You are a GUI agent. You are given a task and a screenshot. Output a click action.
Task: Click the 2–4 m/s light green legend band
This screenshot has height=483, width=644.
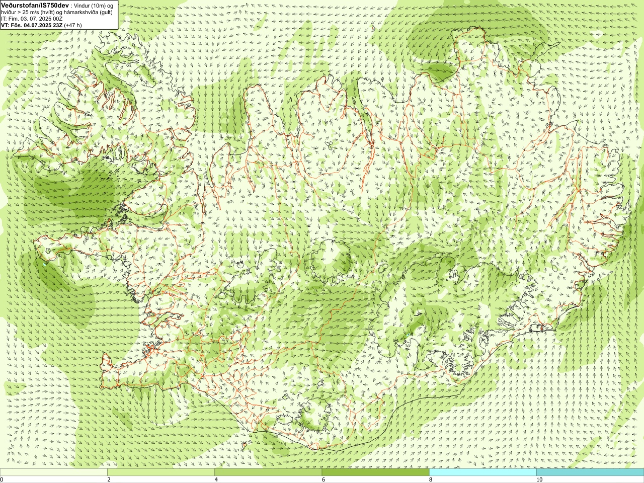click(161, 472)
